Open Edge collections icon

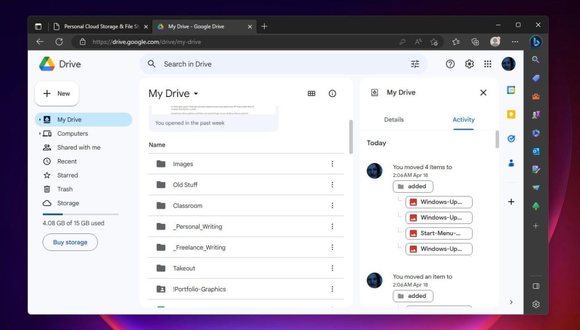475,42
